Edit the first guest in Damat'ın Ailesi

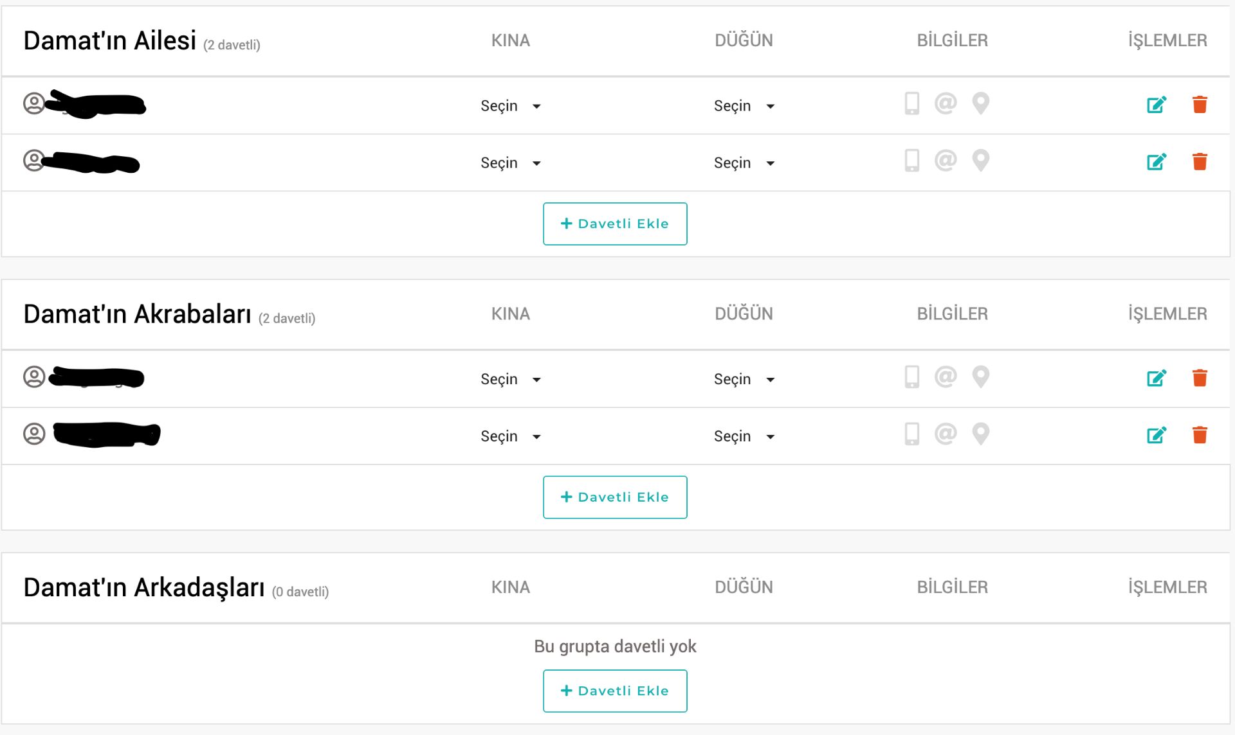click(1157, 105)
